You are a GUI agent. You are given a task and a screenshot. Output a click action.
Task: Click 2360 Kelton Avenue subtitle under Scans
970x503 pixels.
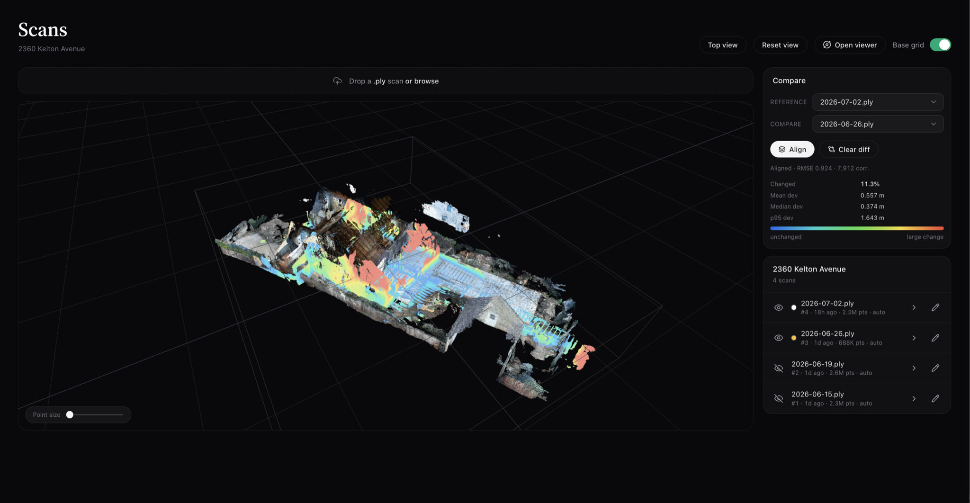51,49
